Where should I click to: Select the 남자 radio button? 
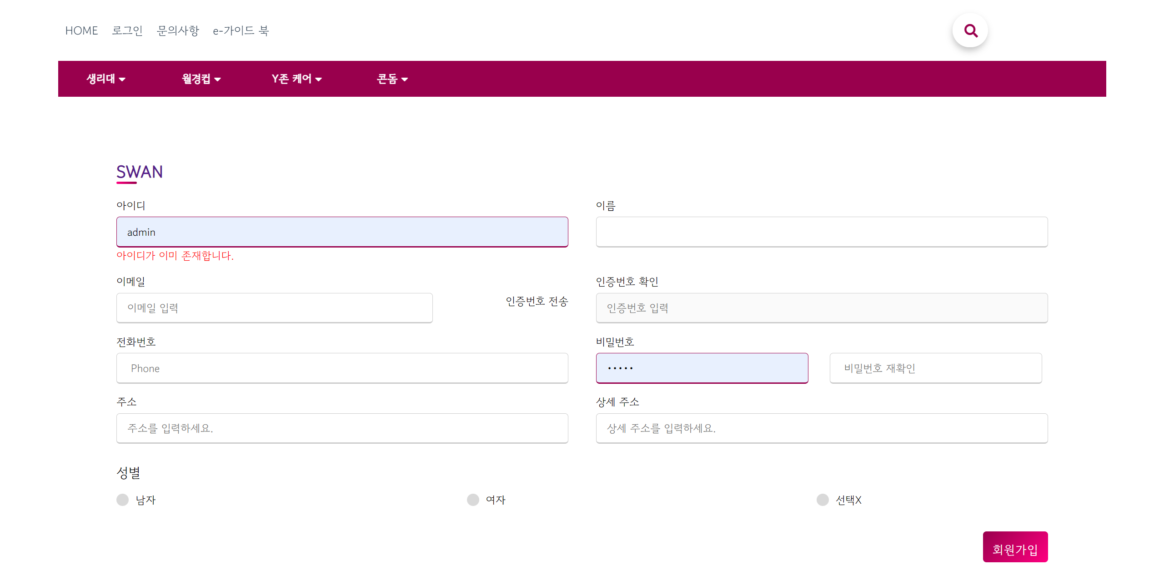[x=123, y=500]
